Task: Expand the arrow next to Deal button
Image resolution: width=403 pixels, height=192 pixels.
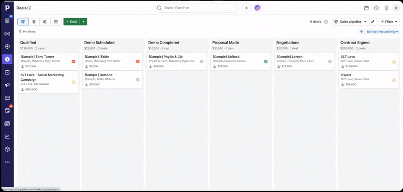Action: coord(84,22)
